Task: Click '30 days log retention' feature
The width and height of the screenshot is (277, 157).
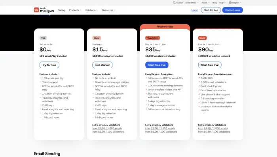Action: click(x=212, y=99)
